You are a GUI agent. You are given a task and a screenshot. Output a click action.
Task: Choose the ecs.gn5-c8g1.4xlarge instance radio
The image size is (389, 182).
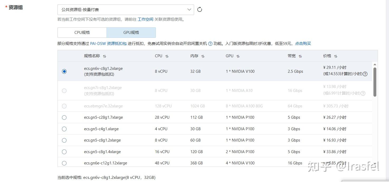click(64, 152)
